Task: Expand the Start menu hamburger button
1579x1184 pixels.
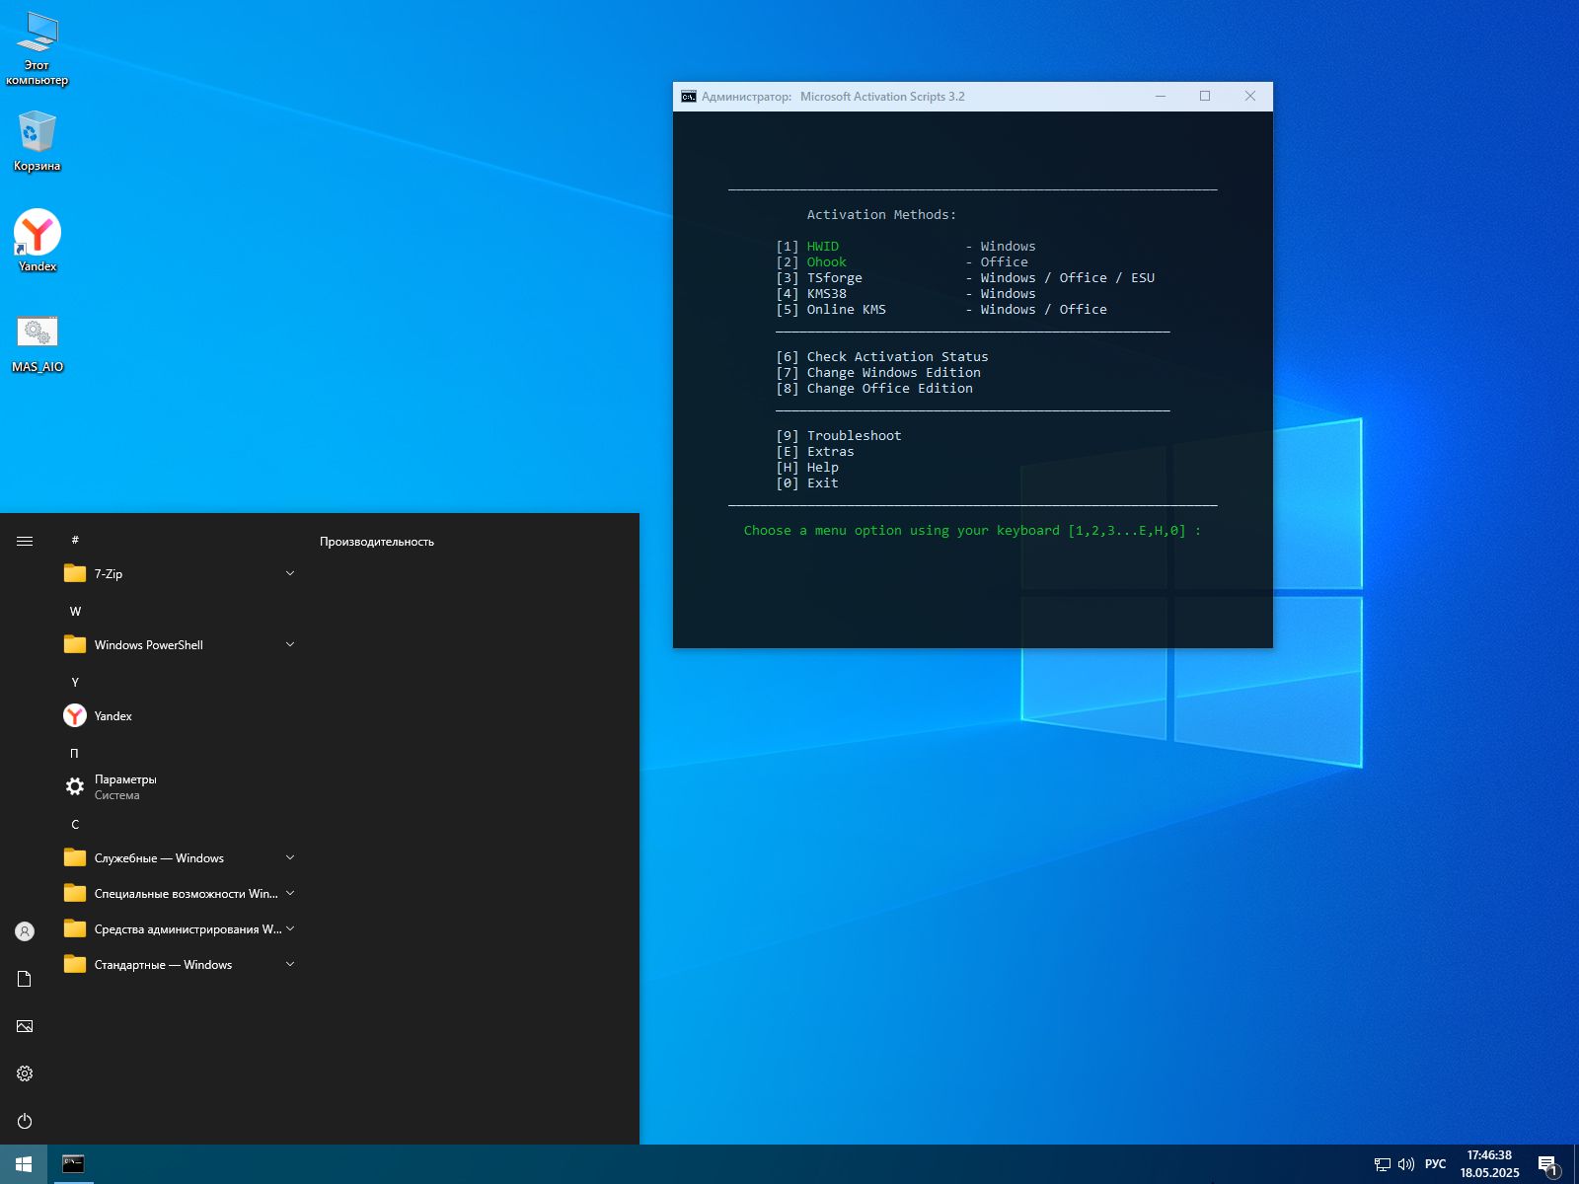Action: [25, 541]
